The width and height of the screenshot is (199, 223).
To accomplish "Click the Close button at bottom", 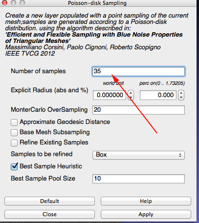I will [x=49, y=214].
